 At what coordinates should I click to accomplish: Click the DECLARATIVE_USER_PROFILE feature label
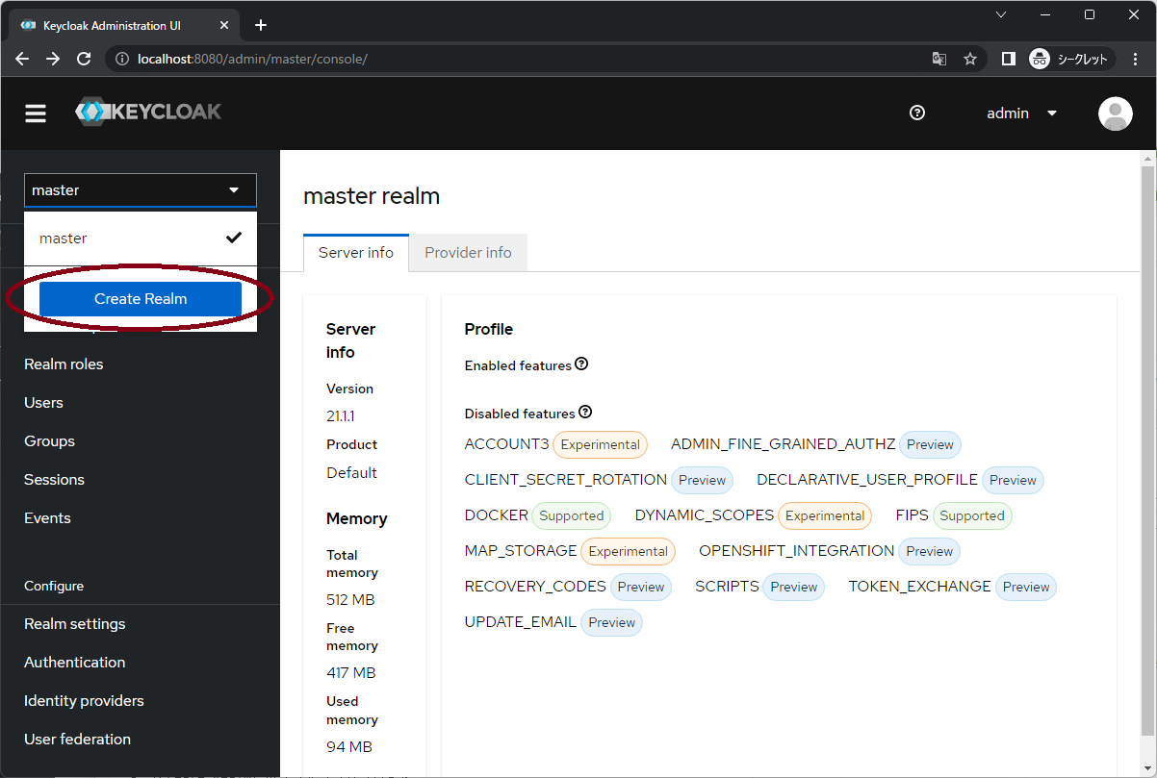867,479
